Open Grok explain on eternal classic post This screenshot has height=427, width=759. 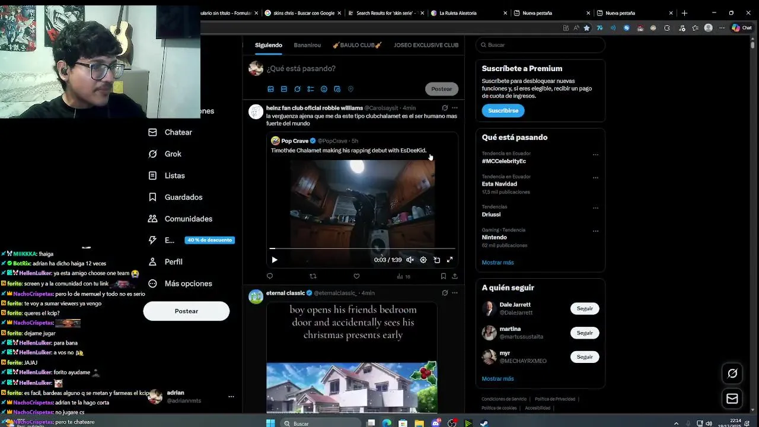tap(445, 293)
